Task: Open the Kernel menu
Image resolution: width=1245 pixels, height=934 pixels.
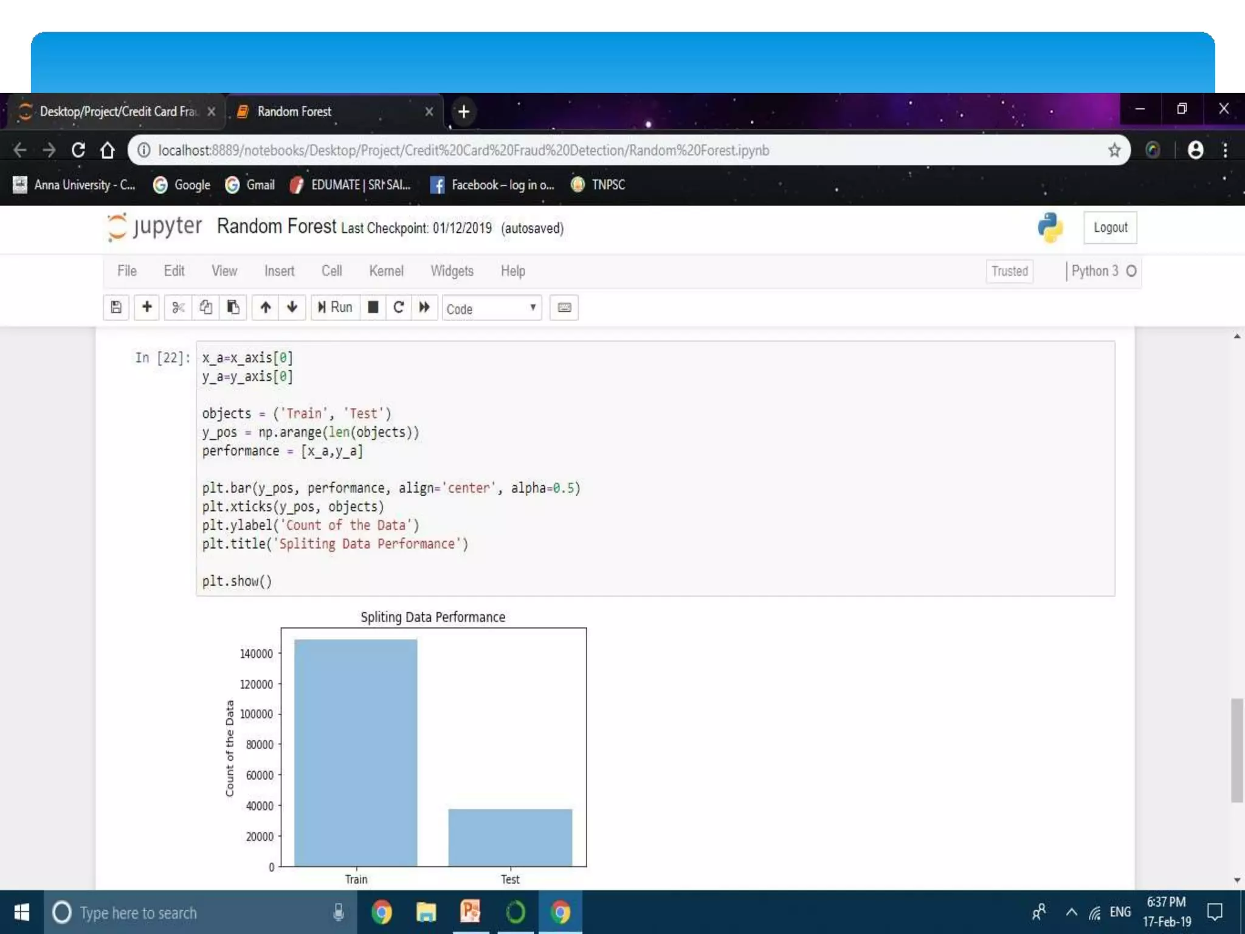Action: (386, 271)
